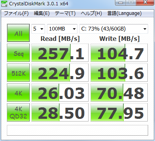Select the 4K QD32 write result 77.95
This screenshot has width=155, height=141.
point(119,112)
